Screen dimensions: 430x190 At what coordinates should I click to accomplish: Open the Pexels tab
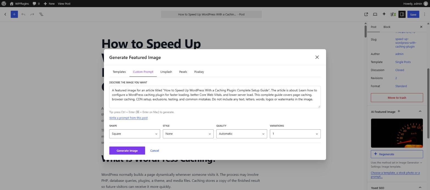pos(183,72)
